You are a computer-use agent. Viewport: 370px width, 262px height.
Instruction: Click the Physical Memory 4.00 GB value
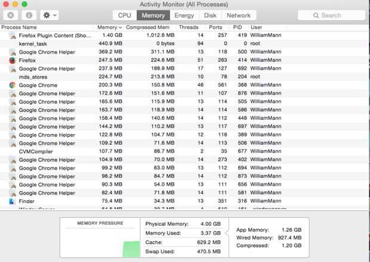click(x=211, y=224)
